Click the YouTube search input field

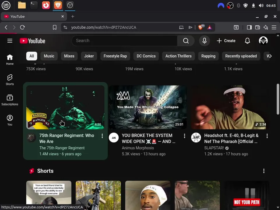point(125,41)
